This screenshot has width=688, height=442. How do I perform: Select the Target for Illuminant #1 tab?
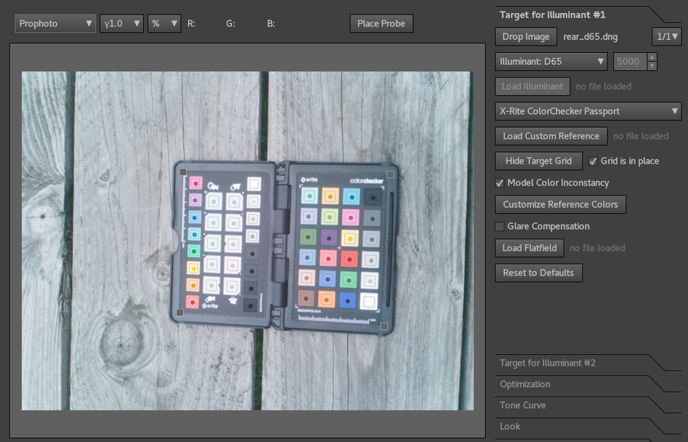(x=553, y=15)
